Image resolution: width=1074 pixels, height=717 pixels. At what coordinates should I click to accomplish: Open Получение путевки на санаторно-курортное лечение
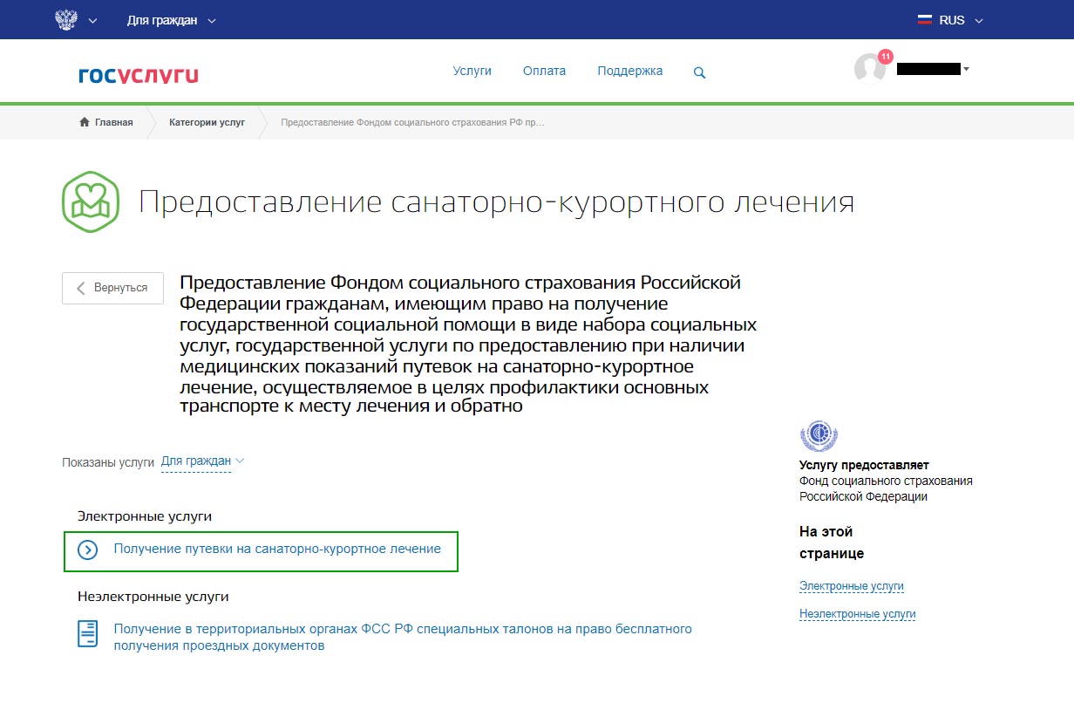[x=277, y=550]
